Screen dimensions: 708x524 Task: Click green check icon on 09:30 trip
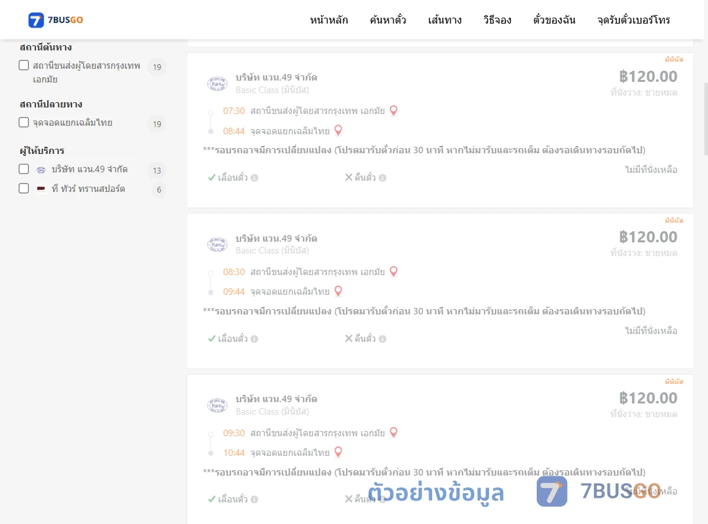[212, 500]
